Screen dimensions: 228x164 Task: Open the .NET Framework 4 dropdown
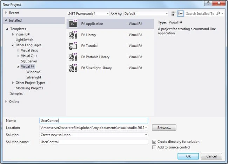click(88, 14)
